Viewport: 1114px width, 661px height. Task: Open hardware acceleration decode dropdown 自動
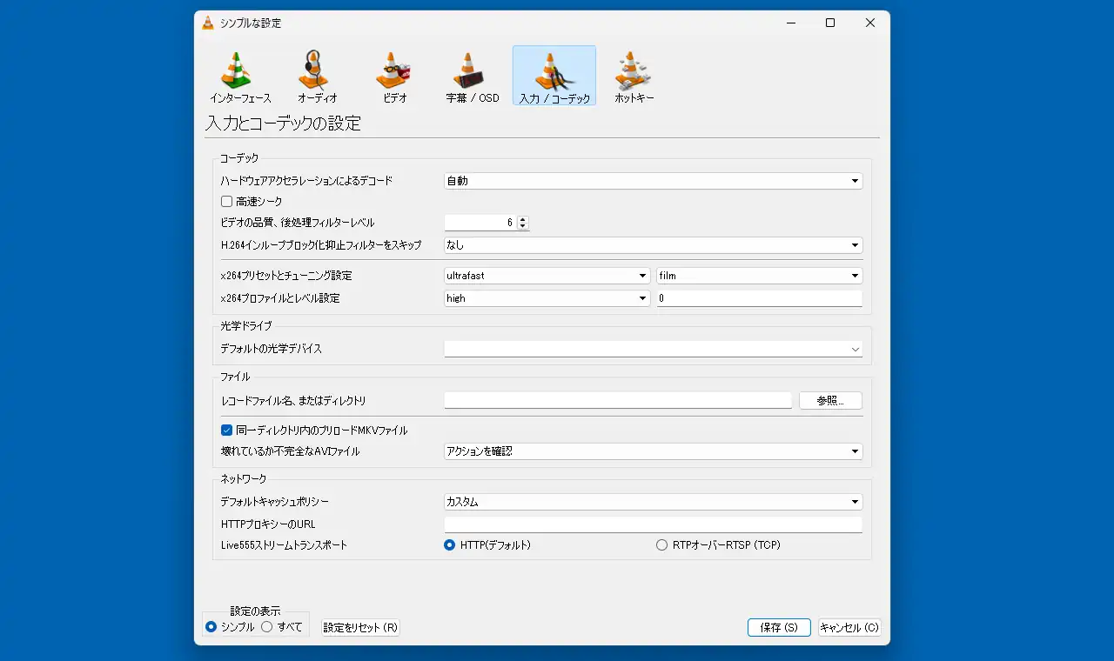point(653,181)
